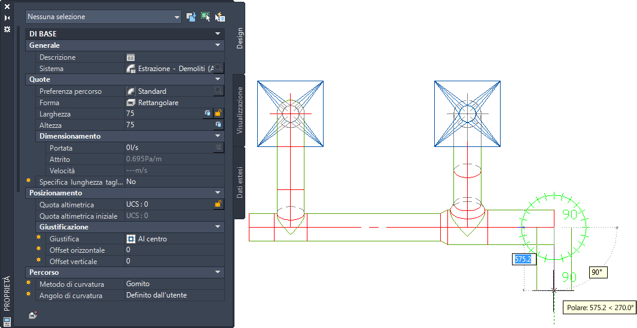Click the add-to-tool-palette icon at bottom
The height and width of the screenshot is (328, 637).
click(33, 315)
